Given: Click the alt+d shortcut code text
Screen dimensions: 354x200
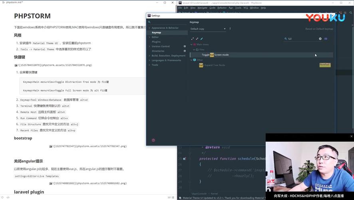Looking at the screenshot, I should pos(84,100).
